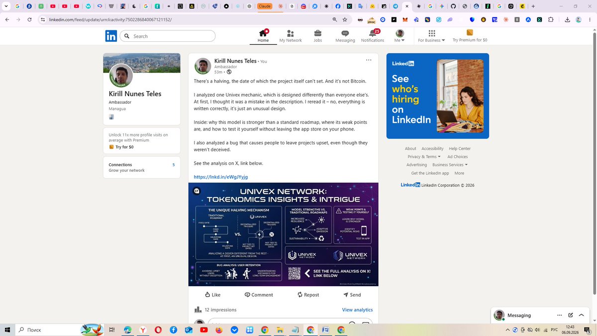
Task: Go to the Home tab
Action: [x=263, y=36]
